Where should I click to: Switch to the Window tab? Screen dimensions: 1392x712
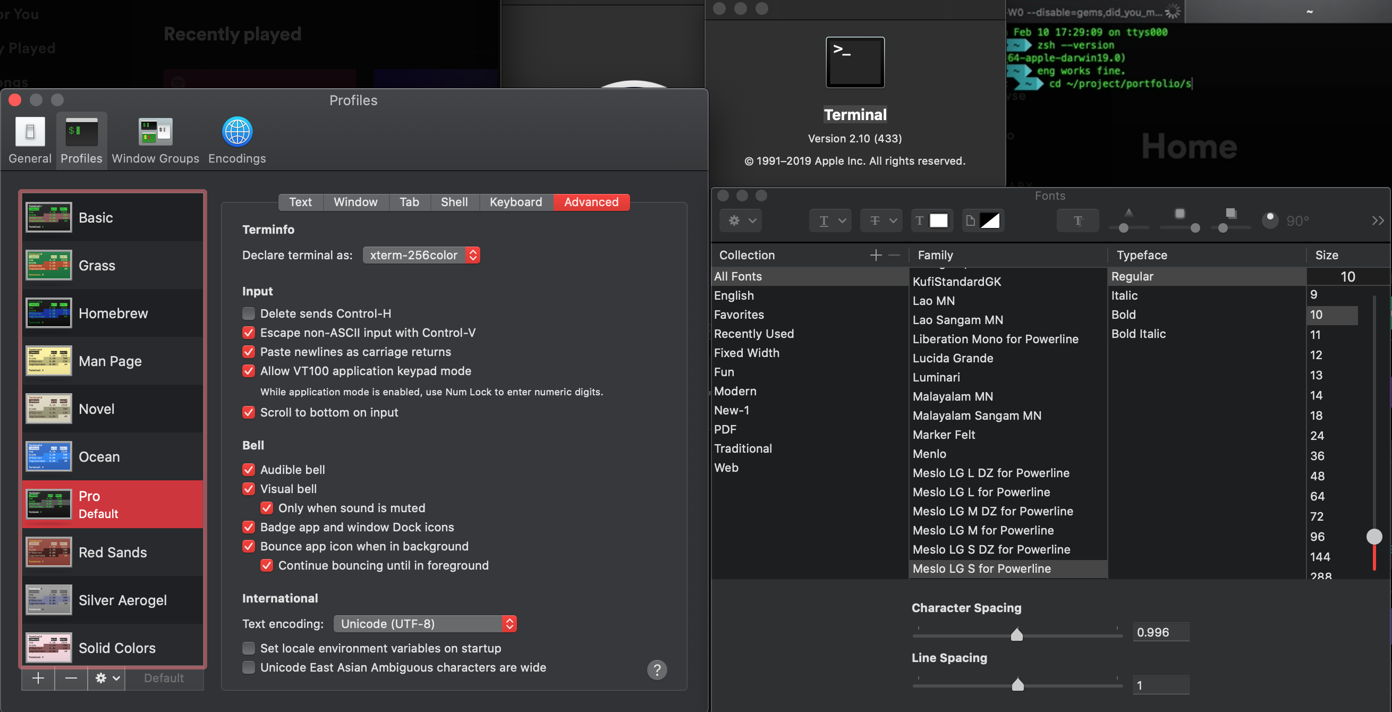click(355, 202)
